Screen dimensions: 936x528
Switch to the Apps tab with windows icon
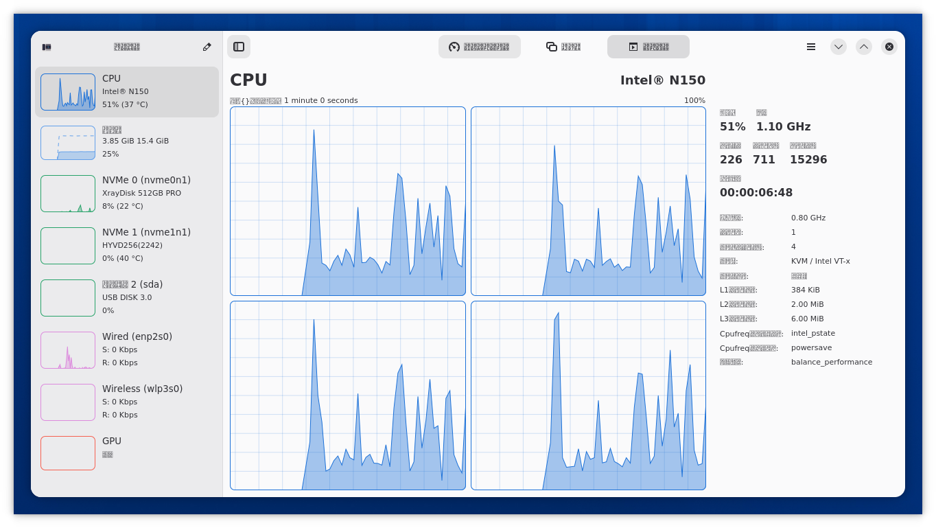coord(563,47)
